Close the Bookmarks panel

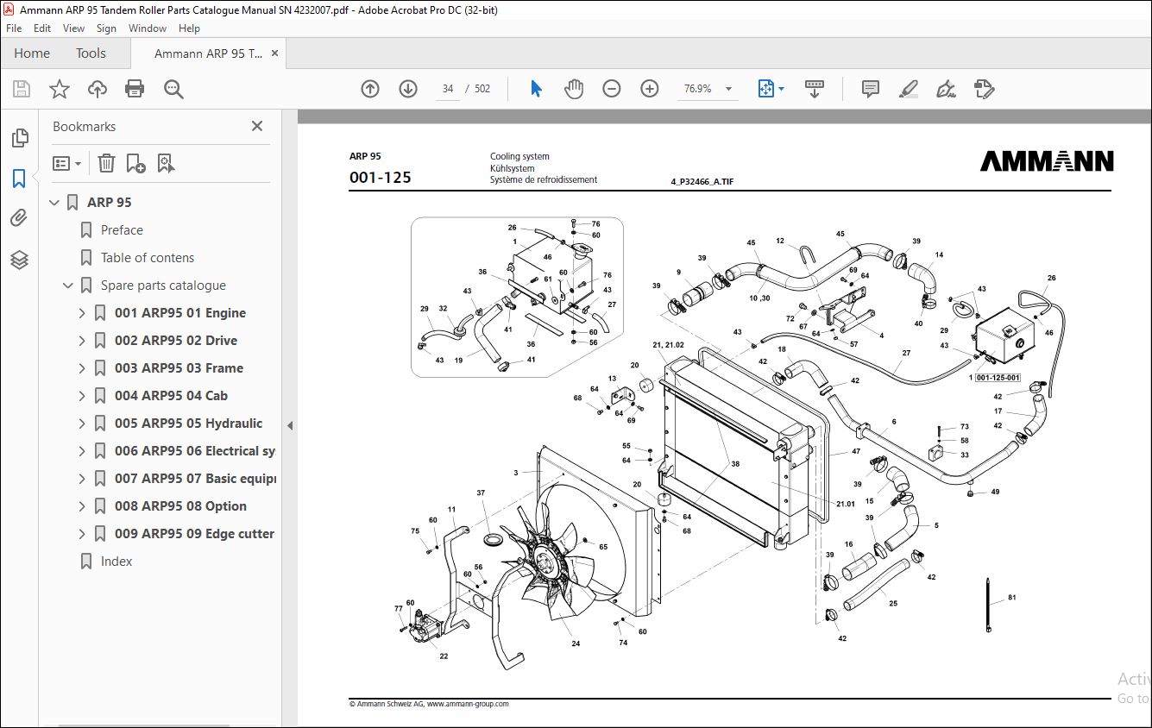coord(256,126)
